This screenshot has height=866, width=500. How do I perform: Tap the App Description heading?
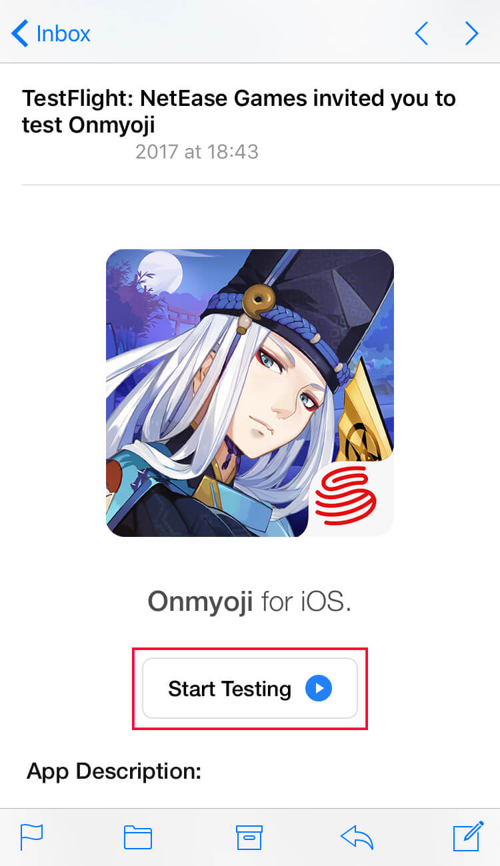click(x=114, y=771)
